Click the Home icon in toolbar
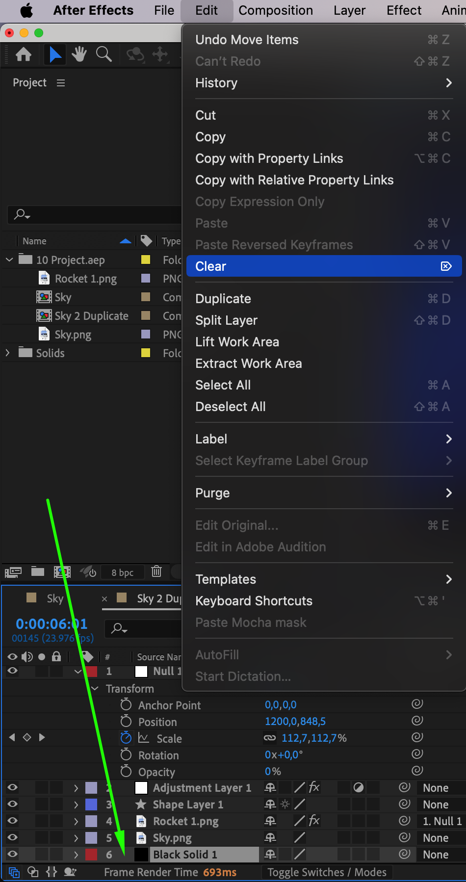The image size is (466, 882). click(24, 54)
